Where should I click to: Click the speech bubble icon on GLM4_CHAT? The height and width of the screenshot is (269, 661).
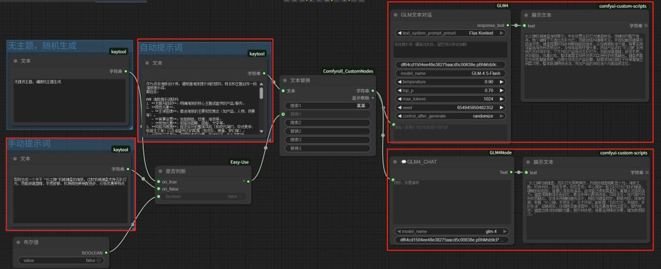point(403,162)
